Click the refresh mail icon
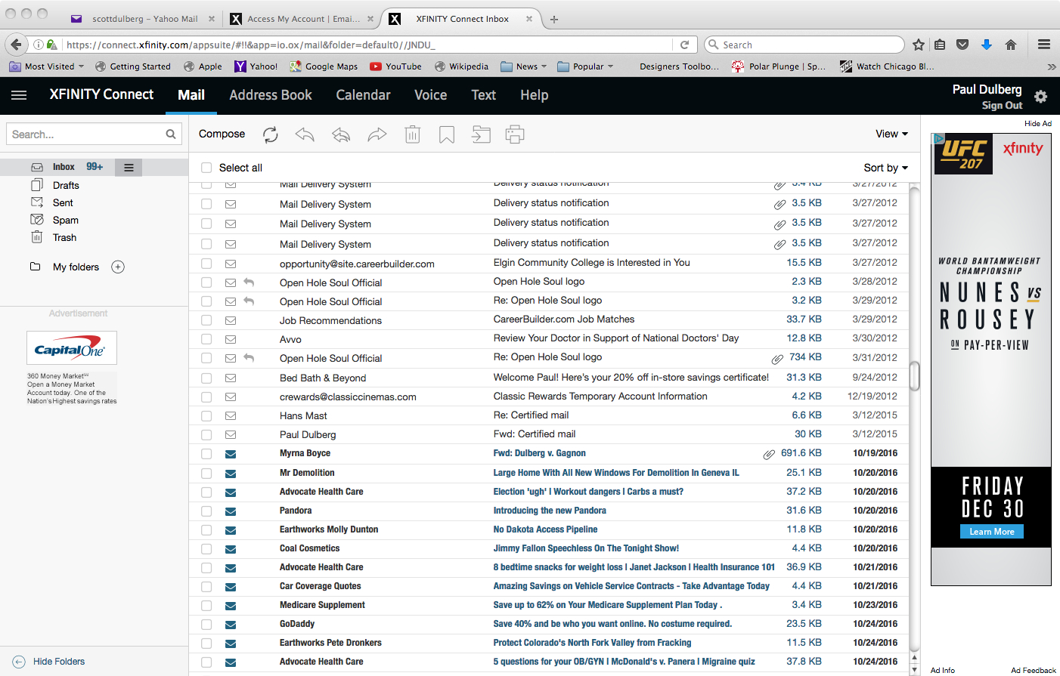This screenshot has height=676, width=1060. tap(270, 134)
